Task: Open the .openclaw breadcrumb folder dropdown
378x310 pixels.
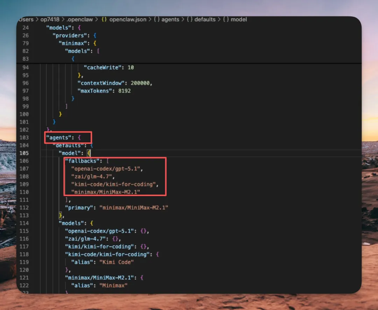Action: tap(79, 20)
